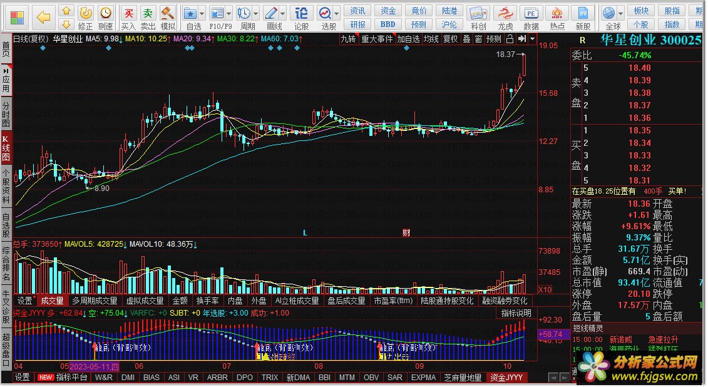This screenshot has height=387, width=708.
Task: Switch to the MTM indicator tab
Action: click(347, 378)
